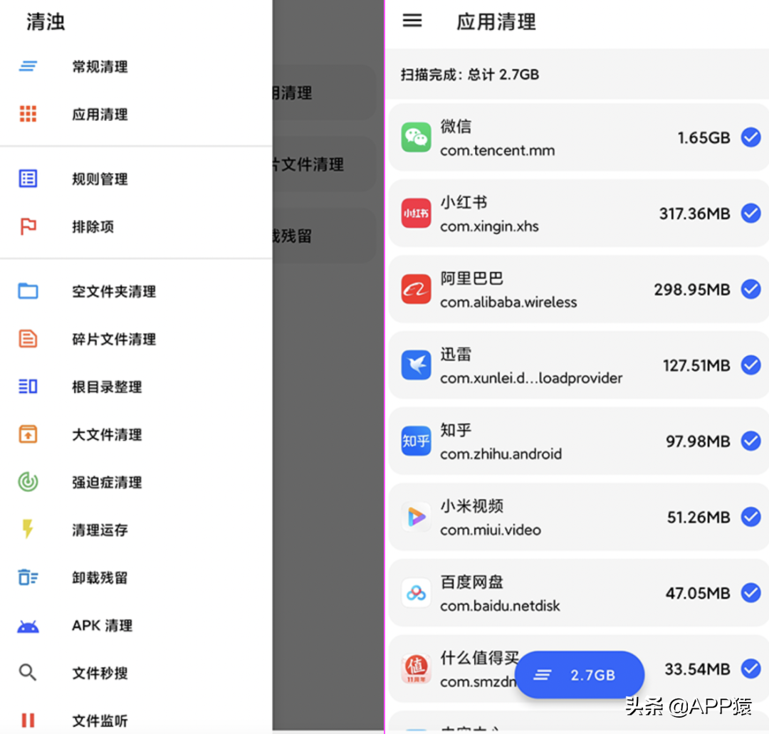Select the 常规清理 lines icon
This screenshot has width=769, height=734.
(28, 66)
